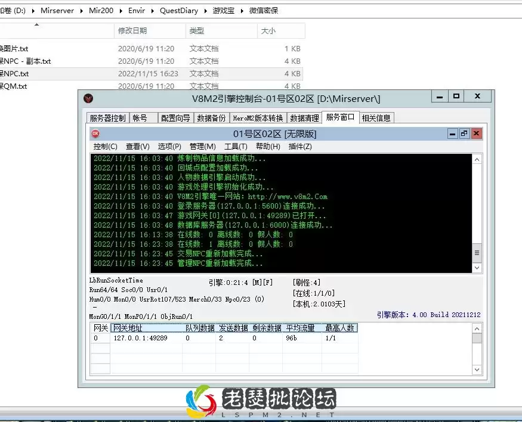Click the 类型 column header in Explorer
Image resolution: width=522 pixels, height=422 pixels.
tap(221, 30)
